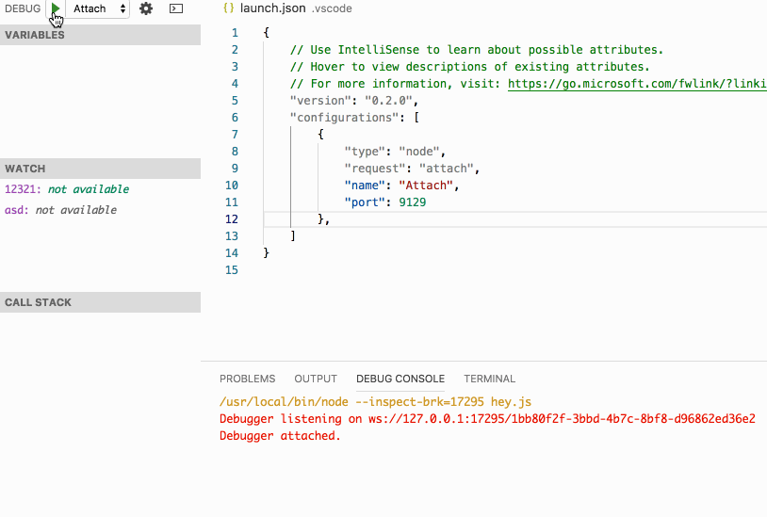
Task: Collapse the VARIABLES section header
Action: click(100, 35)
